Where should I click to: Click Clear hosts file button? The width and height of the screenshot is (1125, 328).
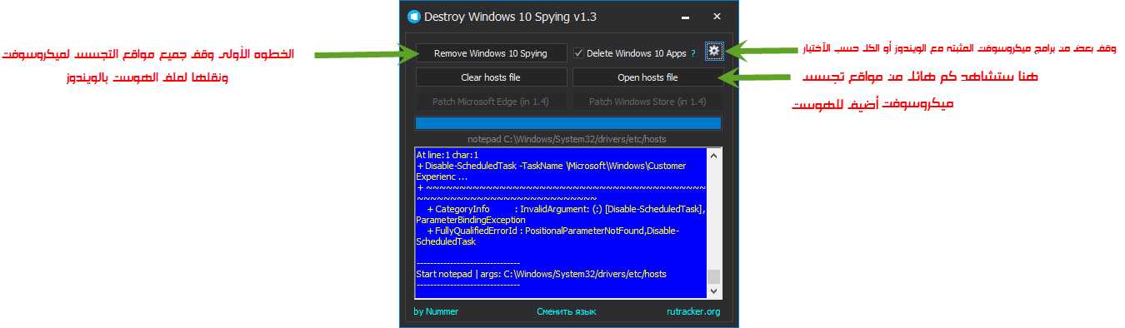[x=491, y=77]
